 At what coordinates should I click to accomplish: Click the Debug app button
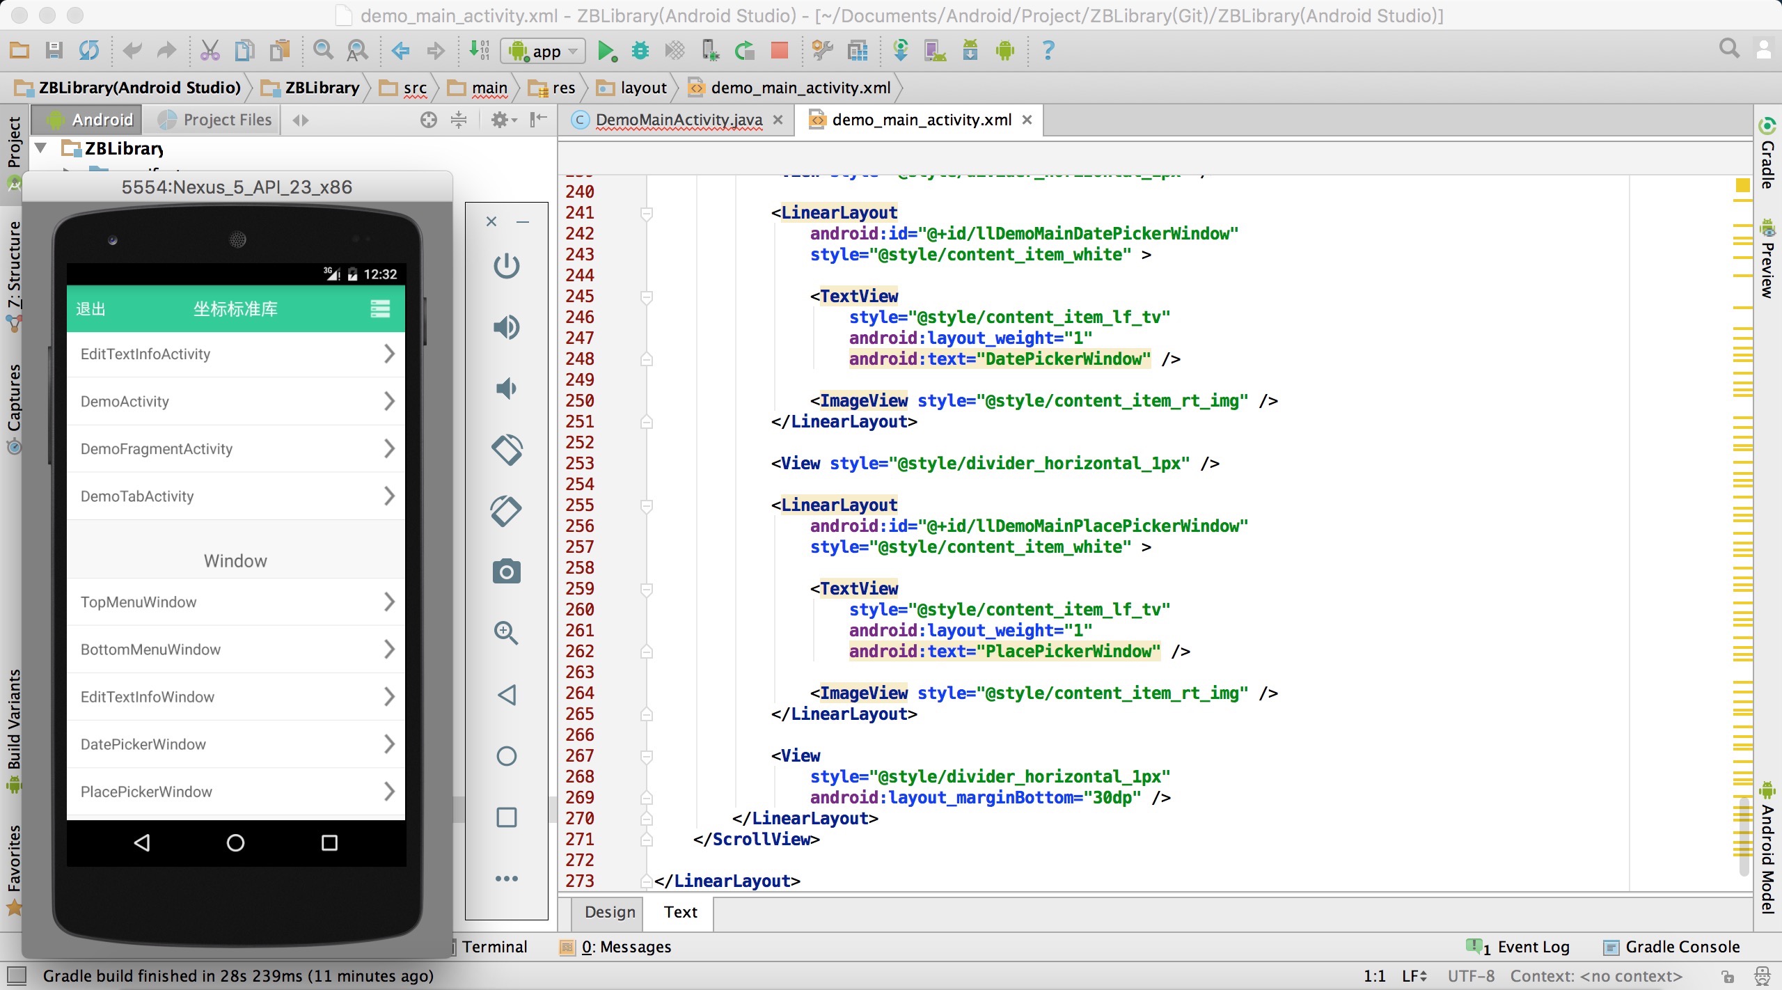coord(640,49)
